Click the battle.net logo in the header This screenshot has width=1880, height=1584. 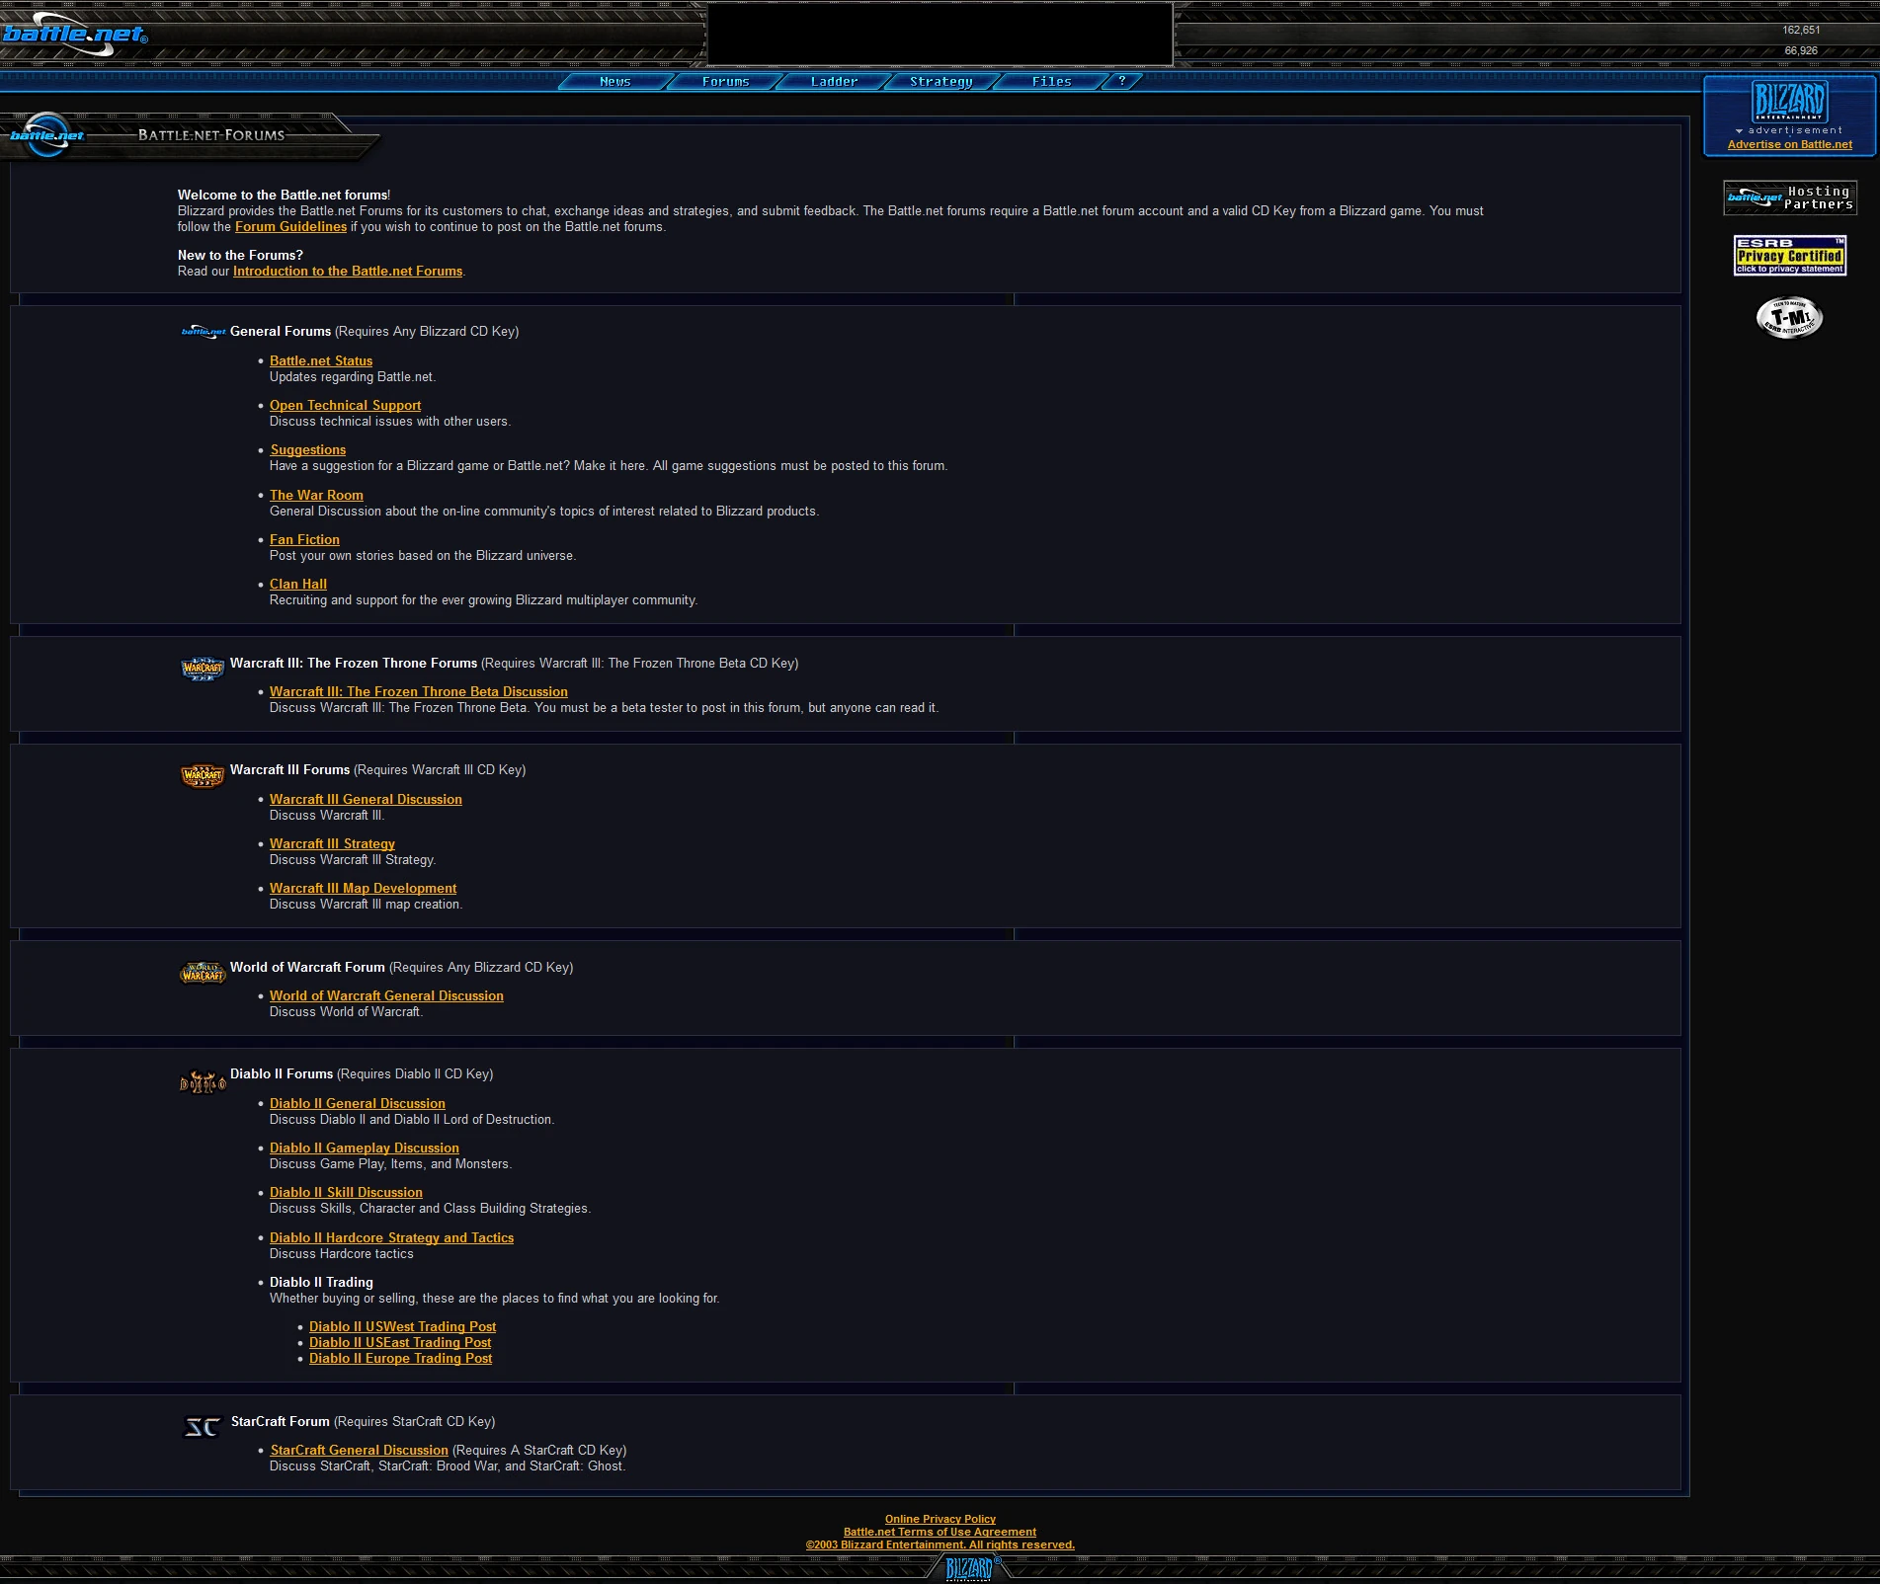(x=75, y=35)
